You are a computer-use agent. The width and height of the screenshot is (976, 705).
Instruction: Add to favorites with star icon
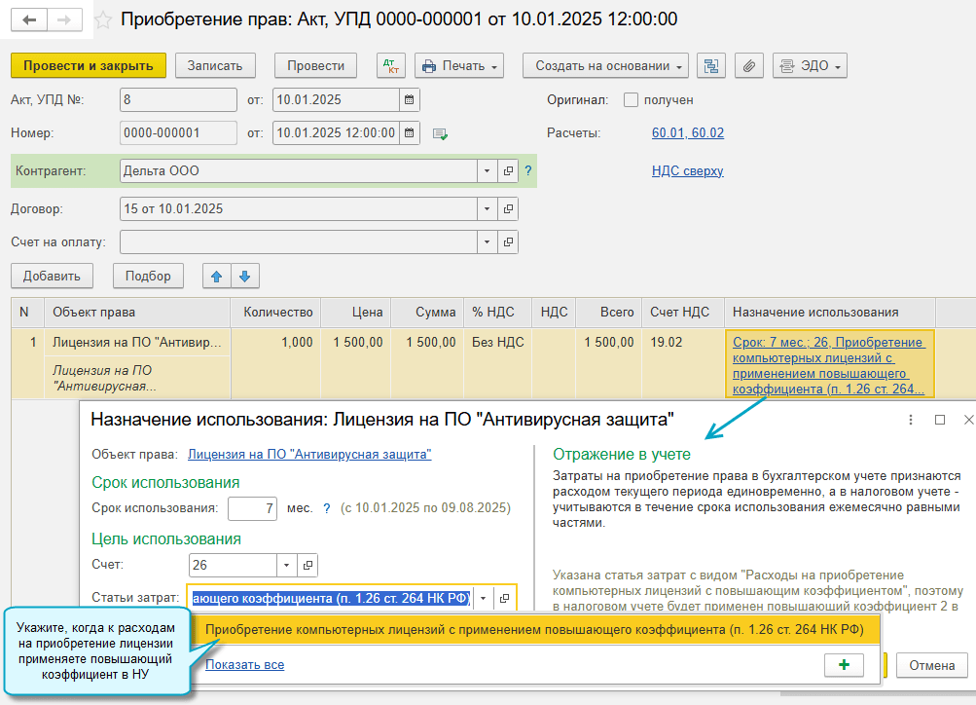[104, 19]
